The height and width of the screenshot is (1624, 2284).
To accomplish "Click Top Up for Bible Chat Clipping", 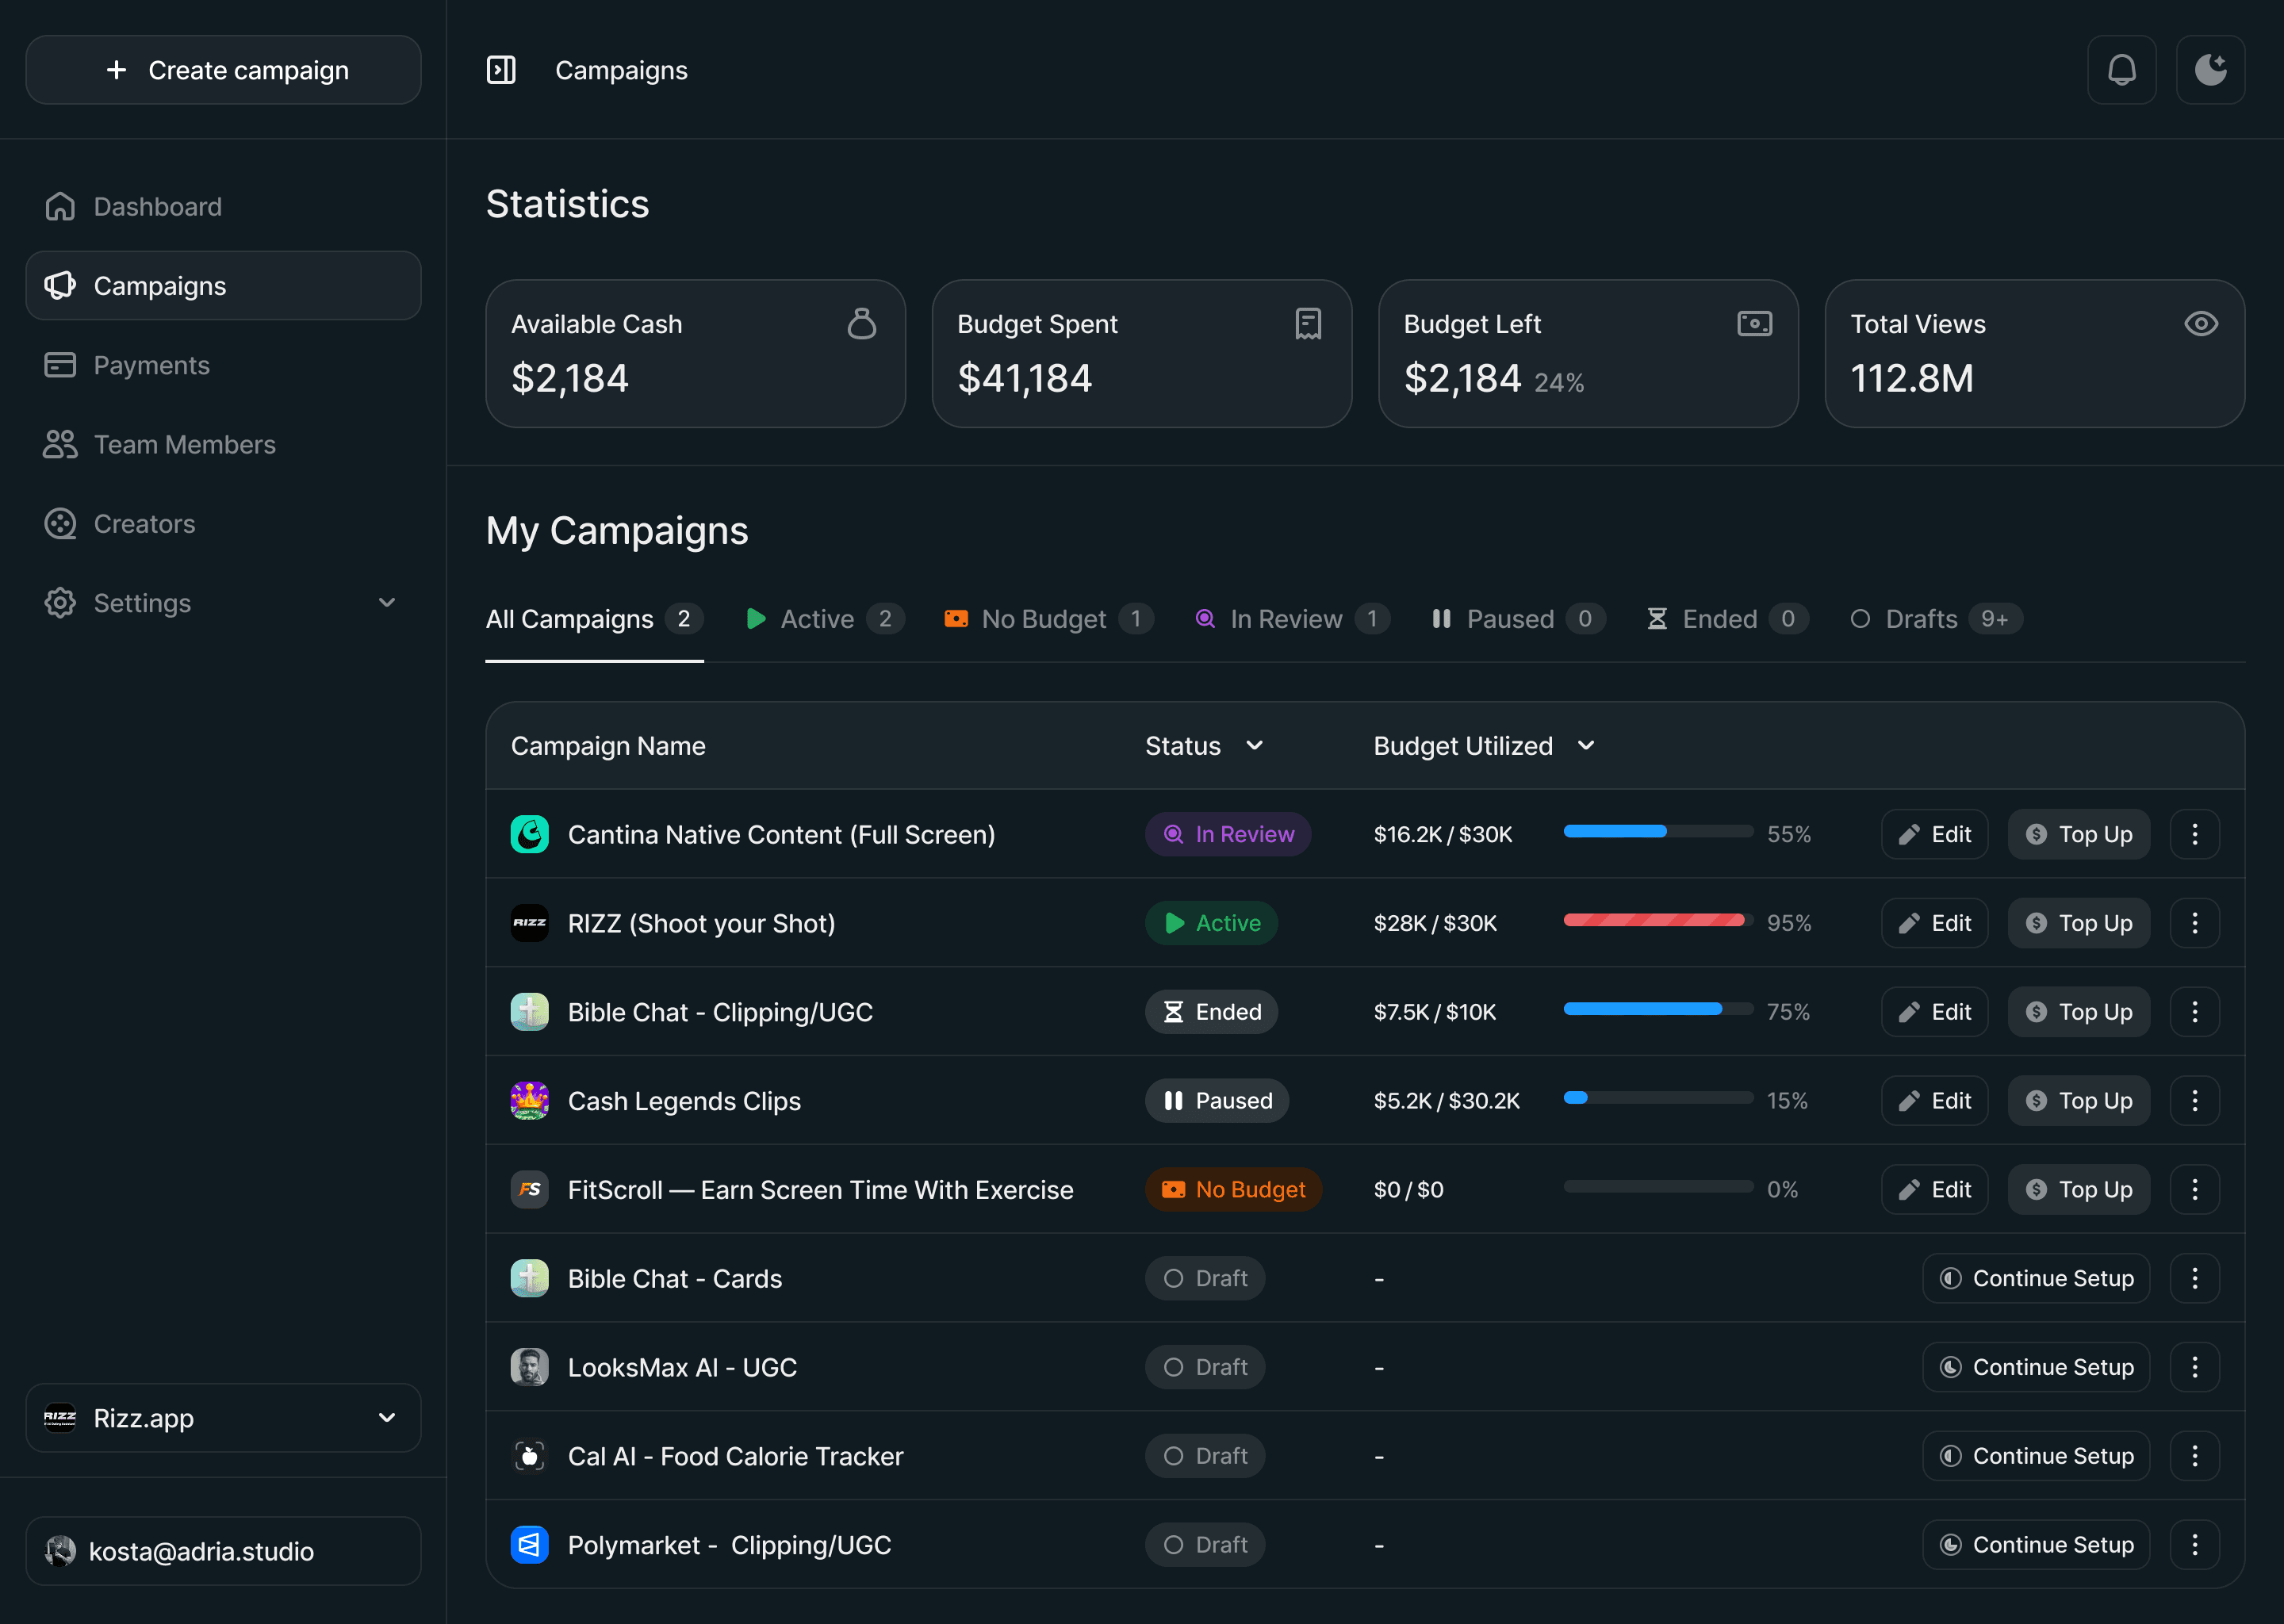I will (2078, 1012).
